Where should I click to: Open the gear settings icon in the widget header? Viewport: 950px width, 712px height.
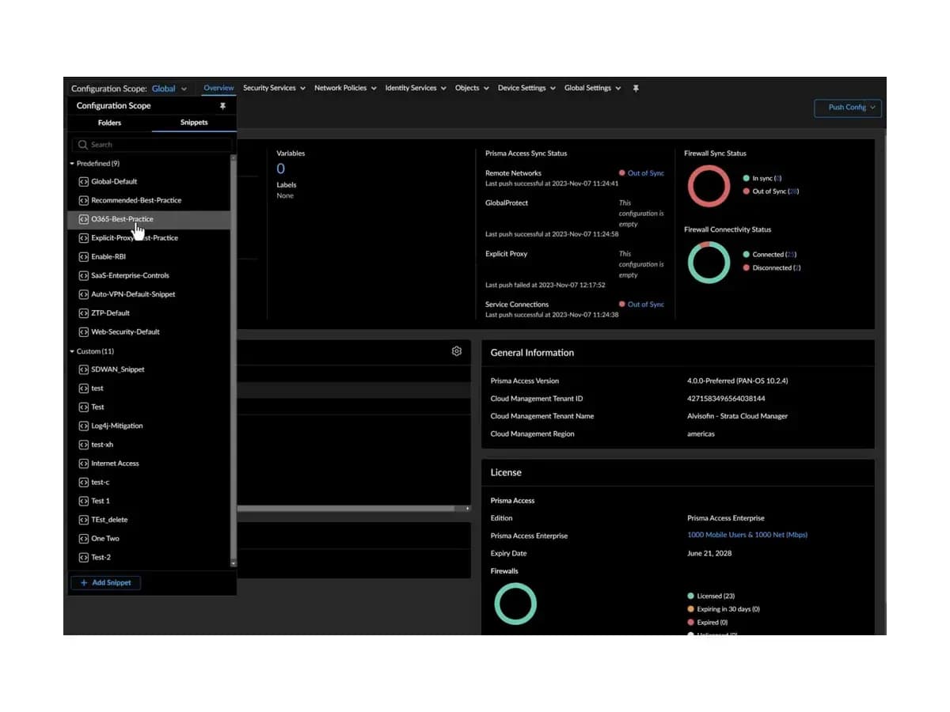click(457, 350)
